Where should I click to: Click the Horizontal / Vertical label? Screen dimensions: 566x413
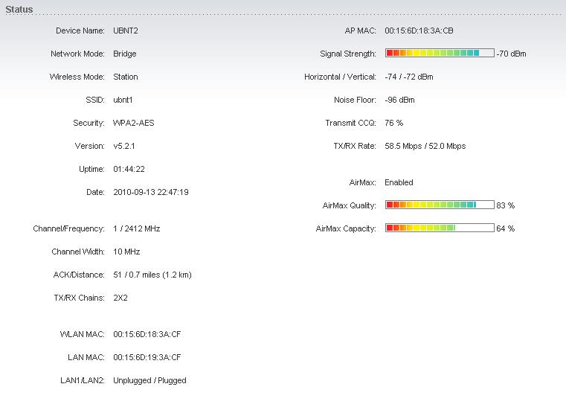340,77
